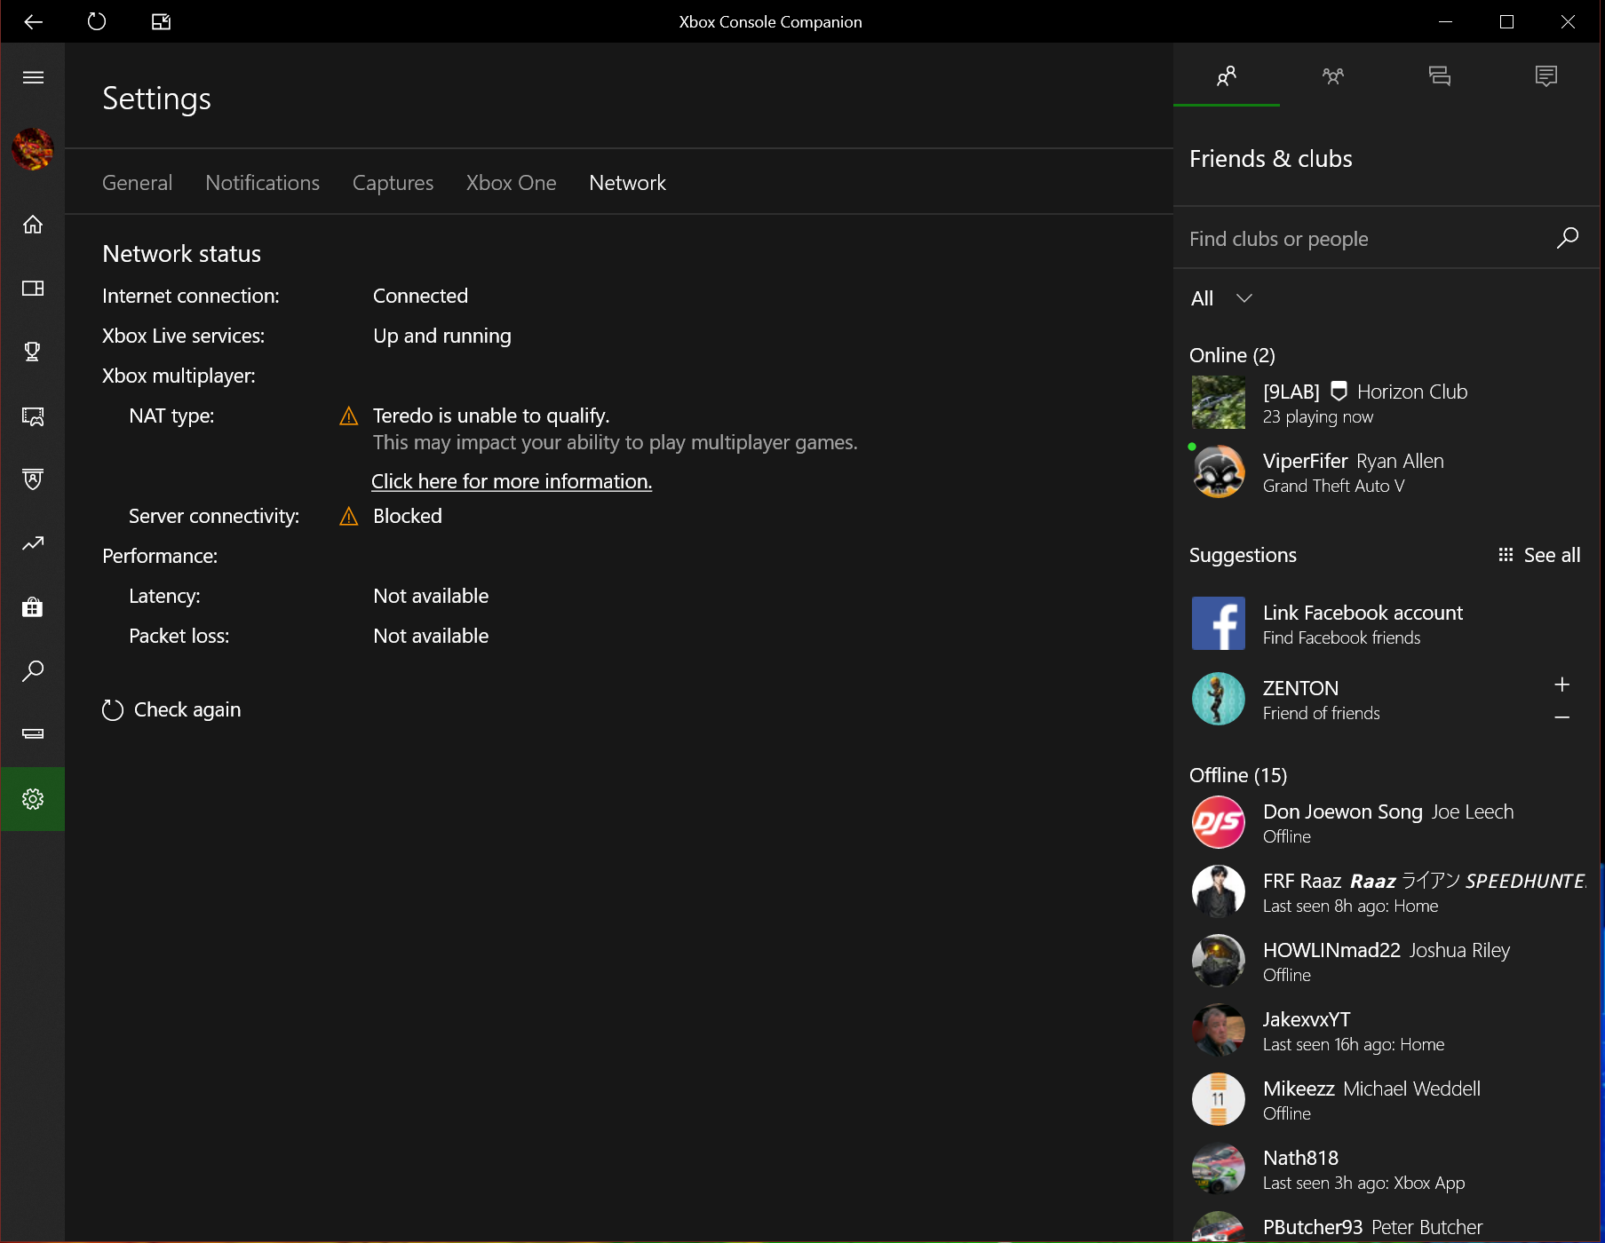Open ViperFifer Ryan Allen's profile
This screenshot has width=1605, height=1243.
[x=1386, y=472]
